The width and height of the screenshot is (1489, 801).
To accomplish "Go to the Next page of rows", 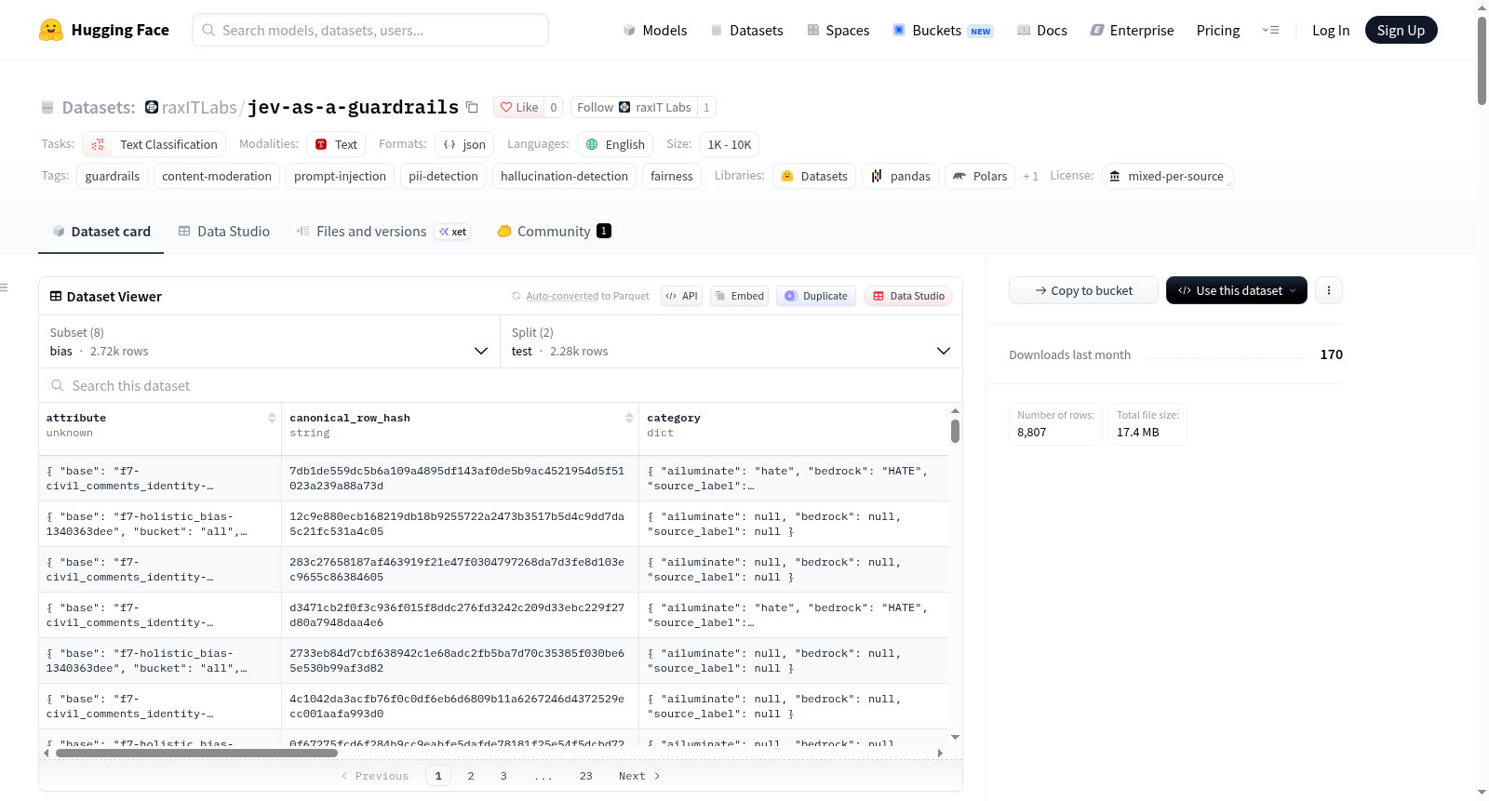I will (x=639, y=776).
